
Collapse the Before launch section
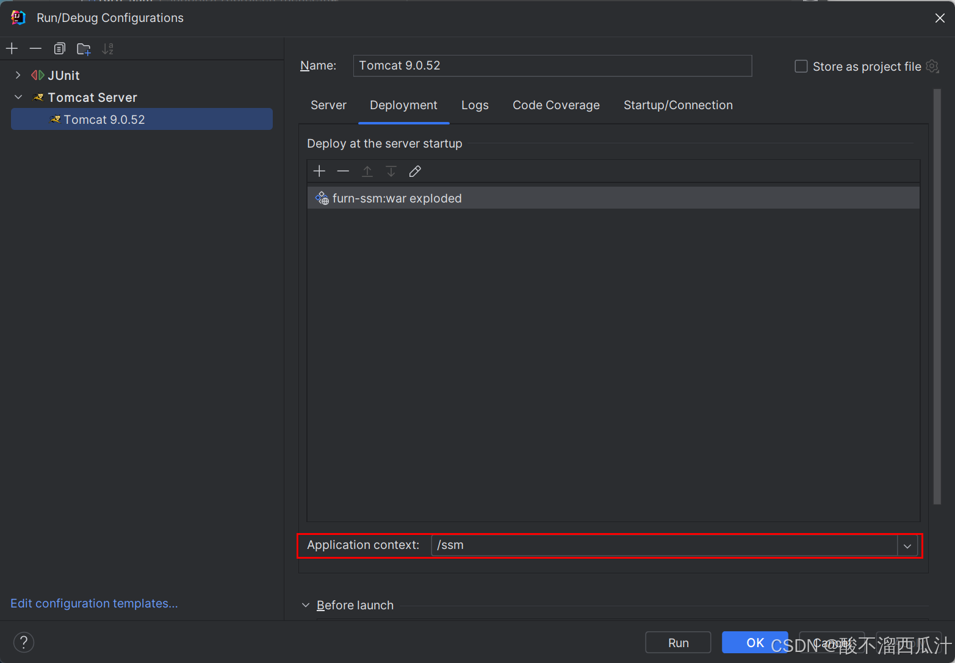[x=306, y=604]
